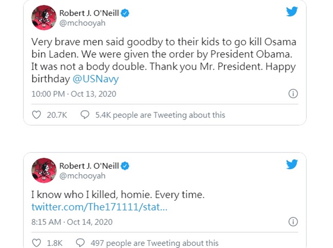Screen dimensions: 333x248
Task: Click verified badge in the first tweet header
Action: [125, 13]
